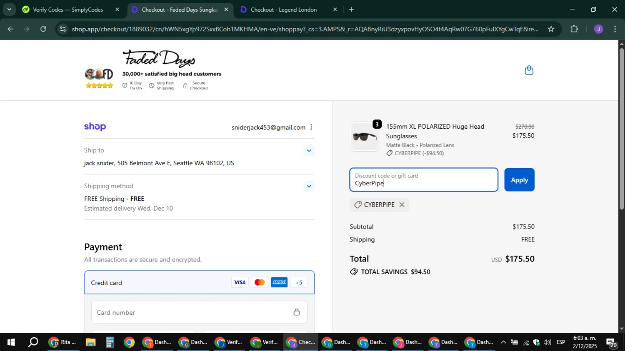Screen dimensions: 625x351
Task: Open the Calculator app in taskbar
Action: pyautogui.click(x=110, y=343)
